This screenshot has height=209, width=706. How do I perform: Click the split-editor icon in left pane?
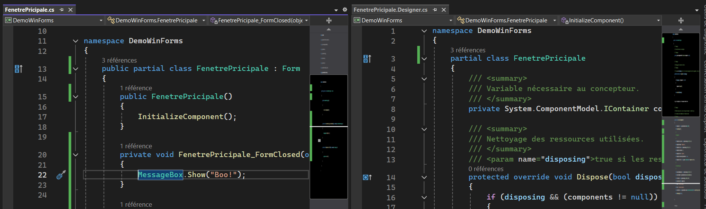329,20
